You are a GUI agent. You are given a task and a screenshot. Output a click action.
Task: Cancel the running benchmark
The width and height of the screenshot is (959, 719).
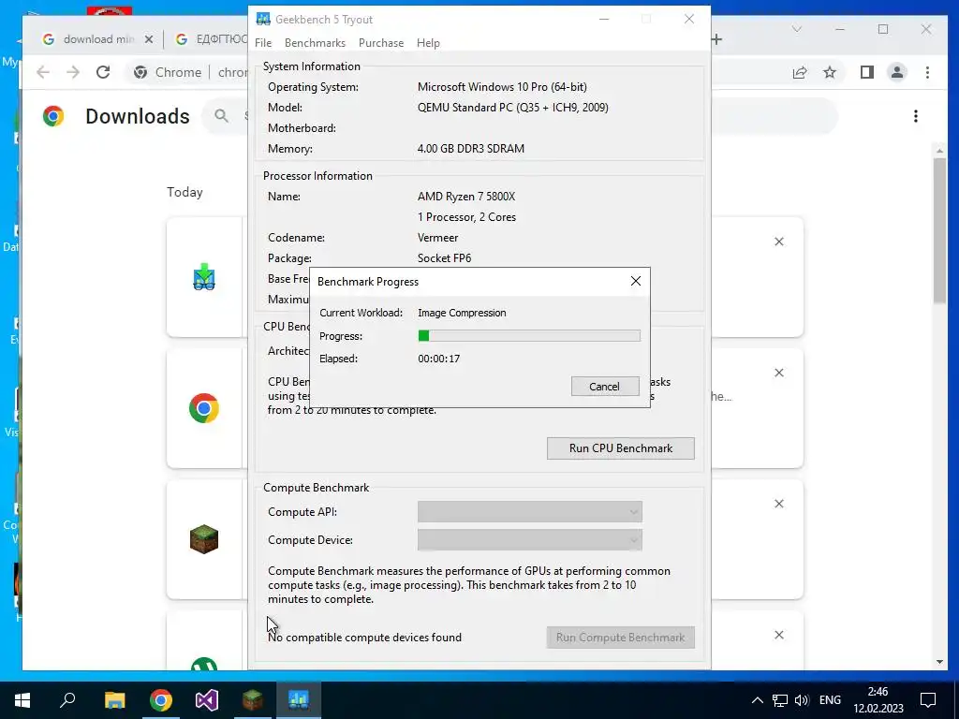(605, 387)
